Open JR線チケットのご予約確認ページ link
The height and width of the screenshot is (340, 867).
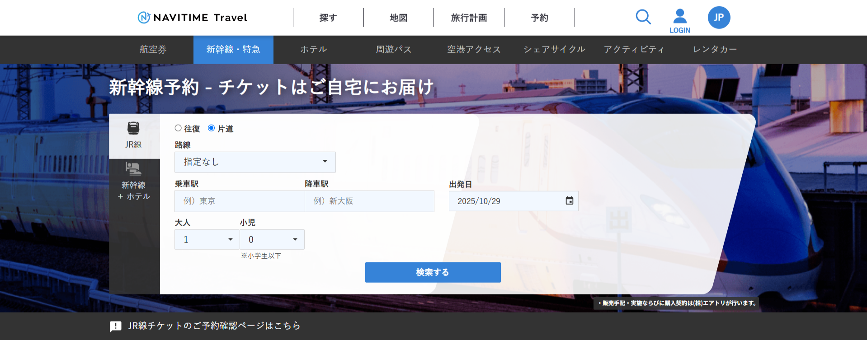tap(214, 326)
